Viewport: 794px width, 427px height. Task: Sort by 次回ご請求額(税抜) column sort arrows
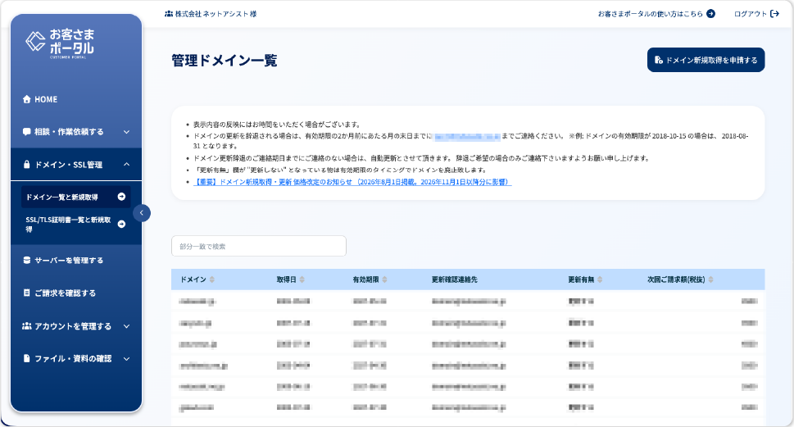[710, 279]
